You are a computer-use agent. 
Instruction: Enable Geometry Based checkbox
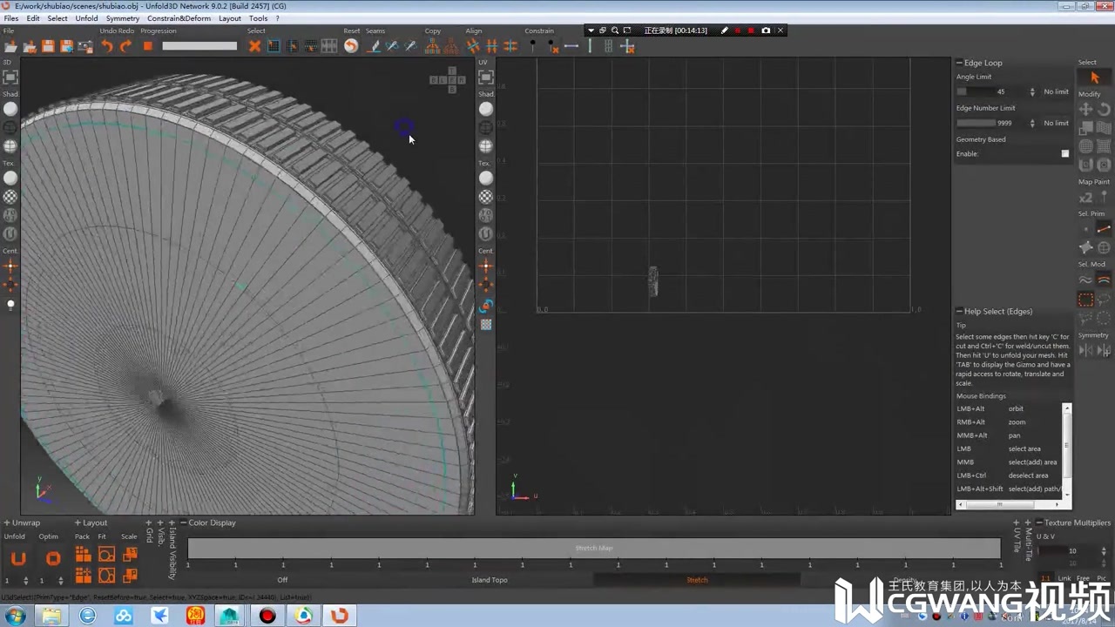click(x=1064, y=153)
